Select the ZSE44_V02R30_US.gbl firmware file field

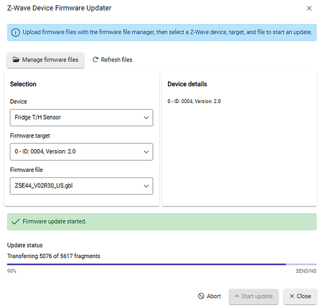click(81, 186)
